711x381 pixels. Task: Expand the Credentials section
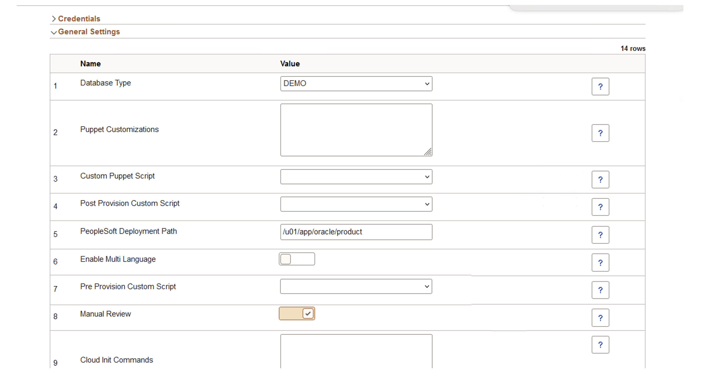[x=79, y=19]
